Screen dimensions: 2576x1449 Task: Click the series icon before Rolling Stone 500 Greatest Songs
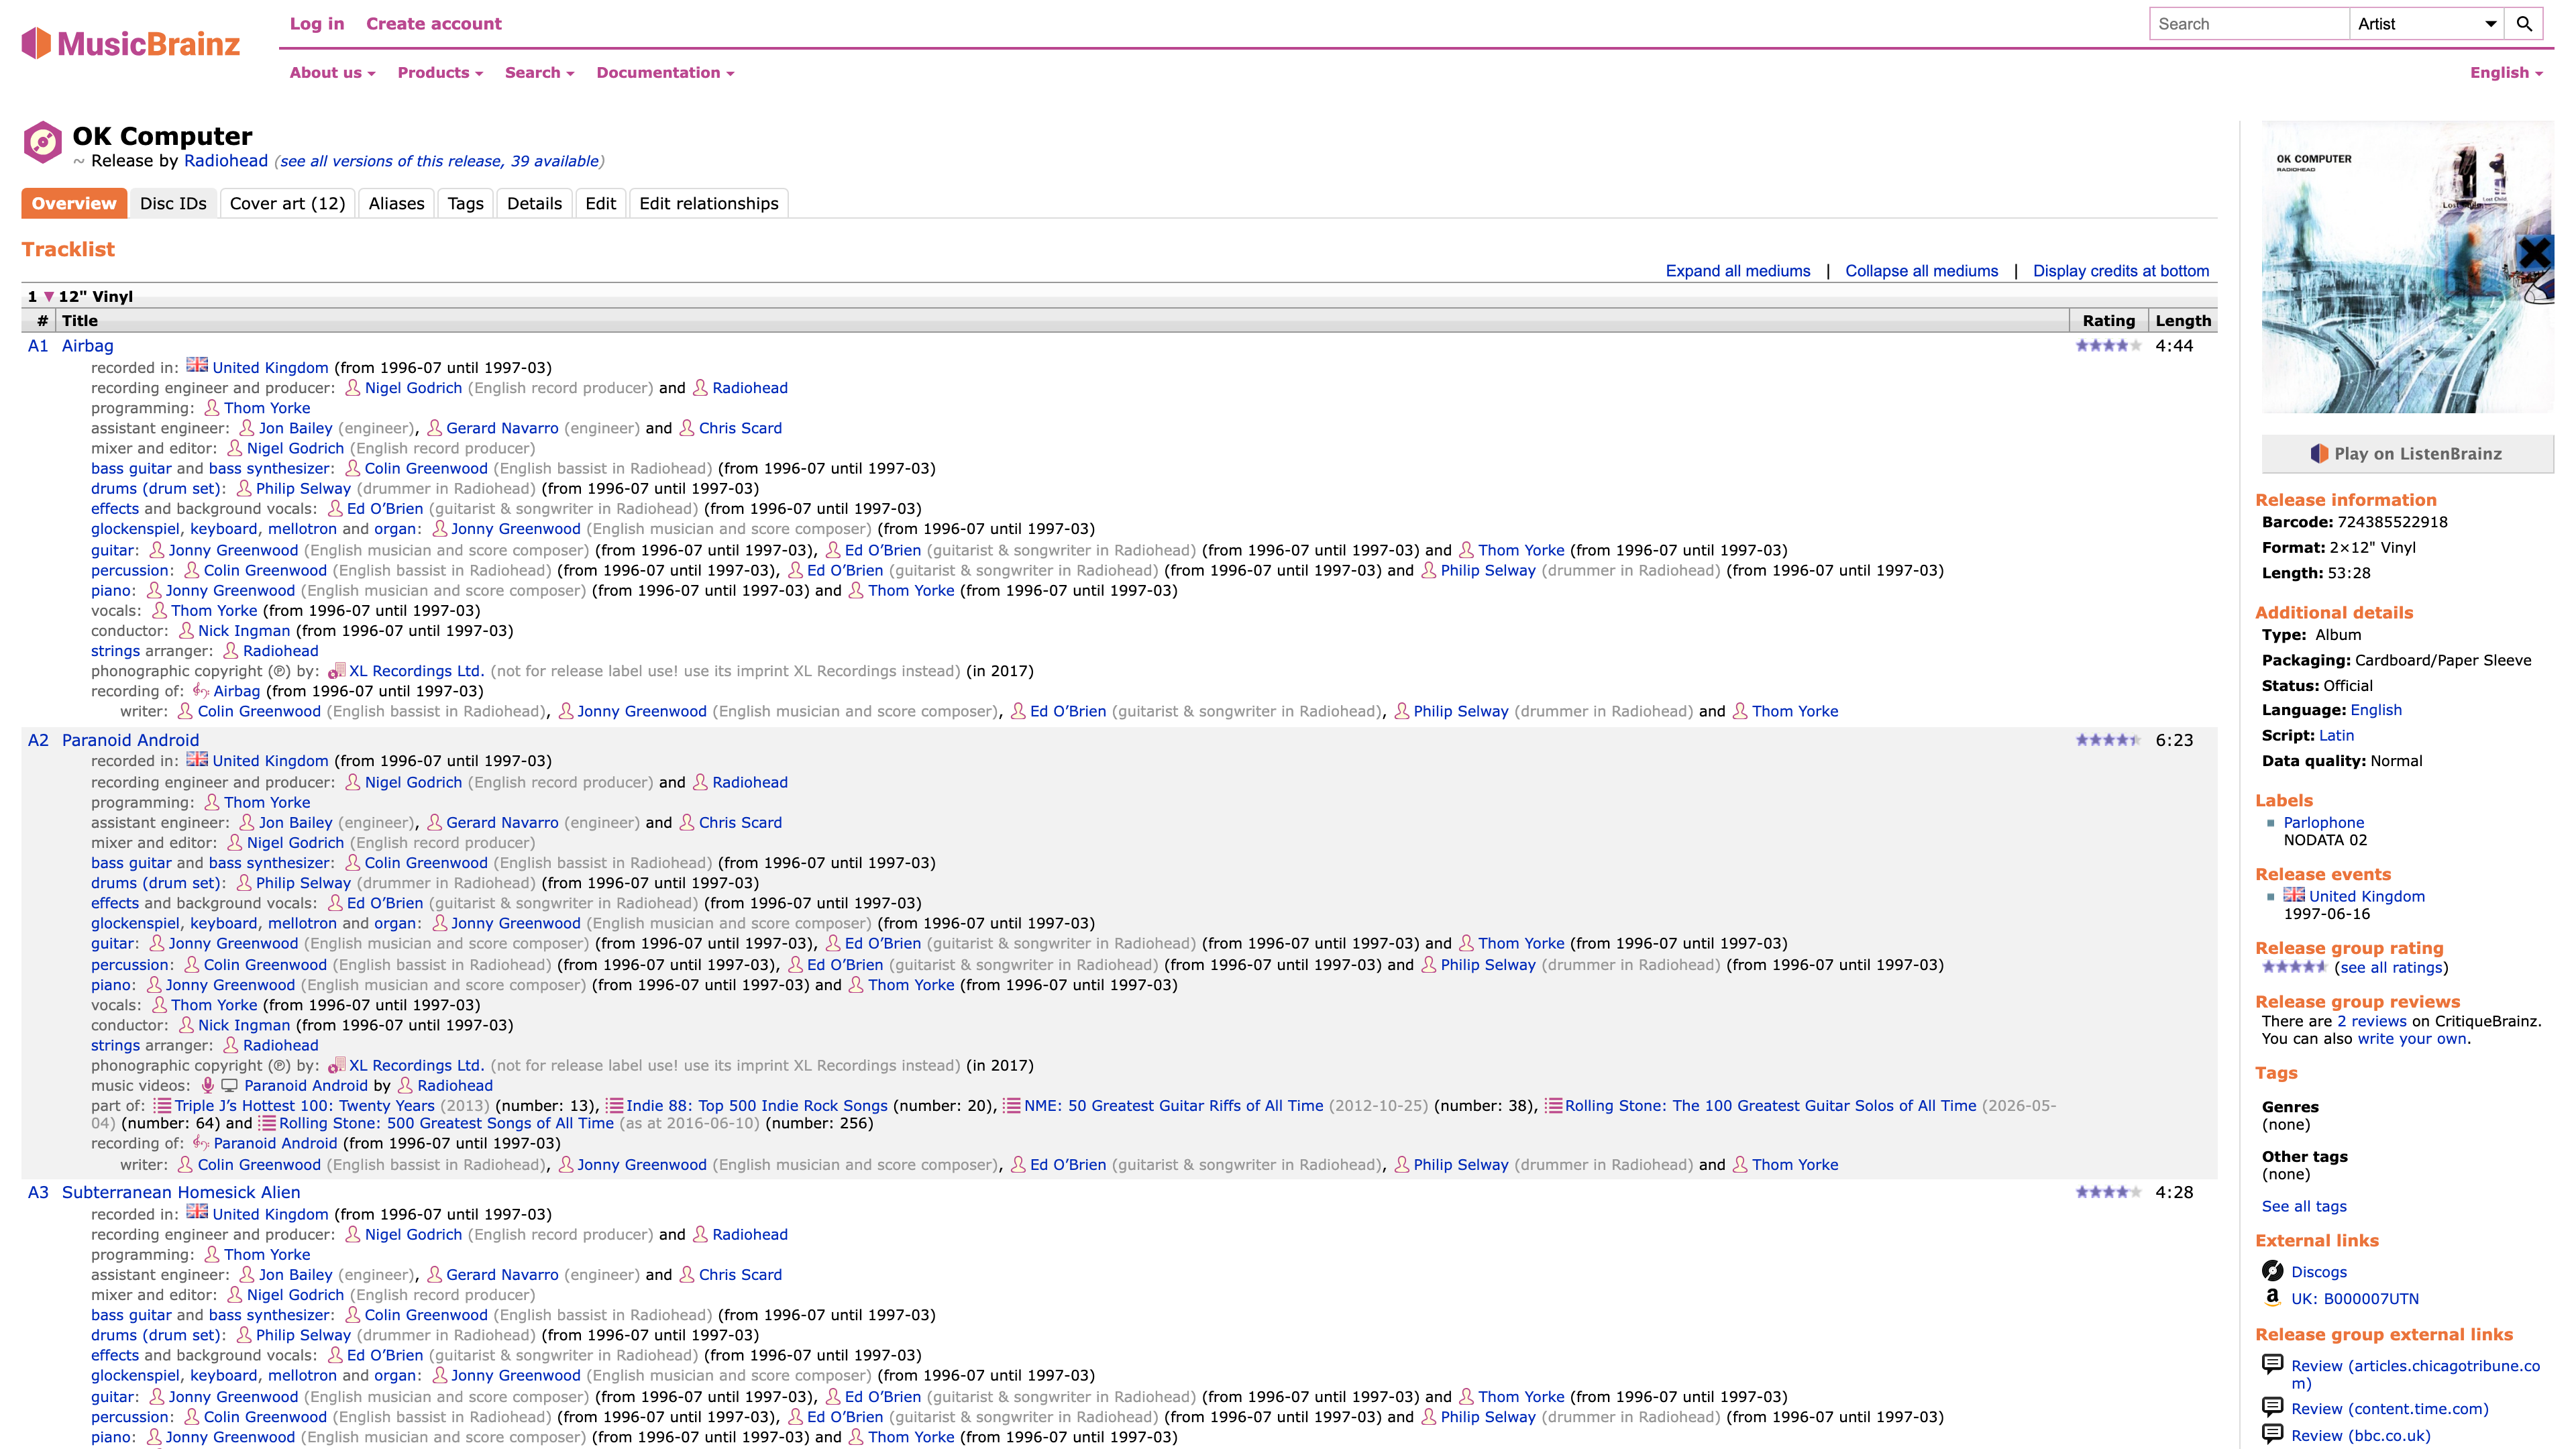[x=266, y=1123]
